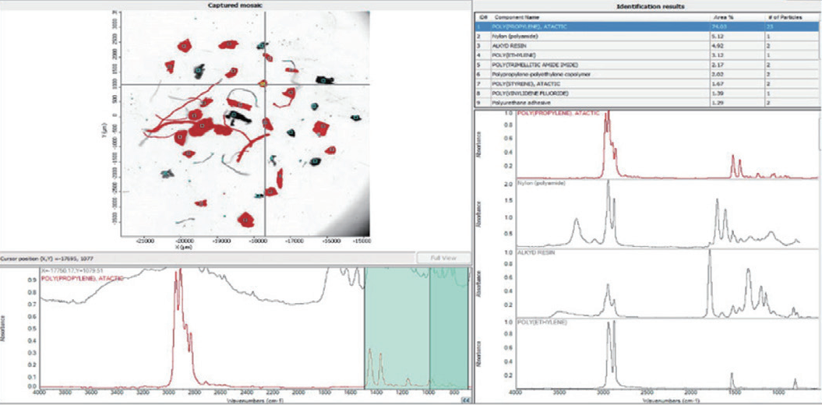Viewport: 822px width, 405px height.
Task: Click the double-arrow icon below spectrum plot
Action: pos(465,400)
